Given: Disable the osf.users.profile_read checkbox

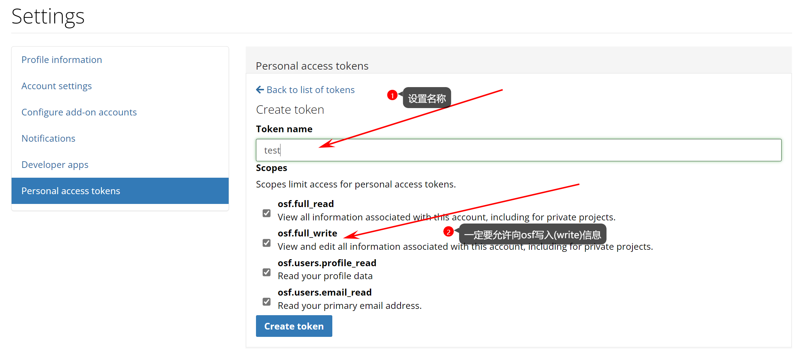Looking at the screenshot, I should (266, 272).
